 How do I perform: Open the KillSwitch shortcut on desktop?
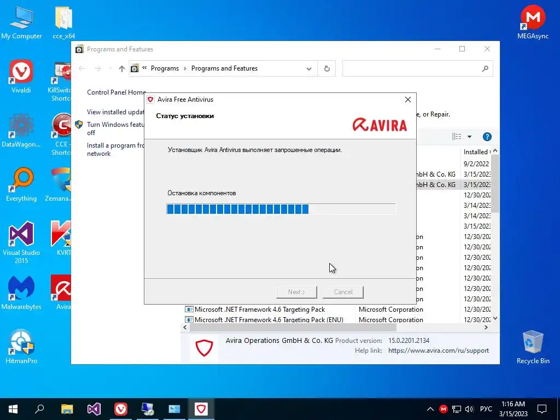[x=61, y=81]
